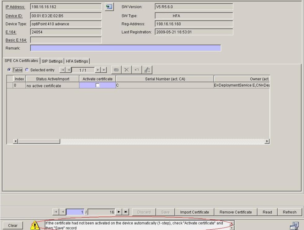Viewport: 304px width, 230px height.
Task: Click the Index cell showing 0
Action: [x=19, y=85]
